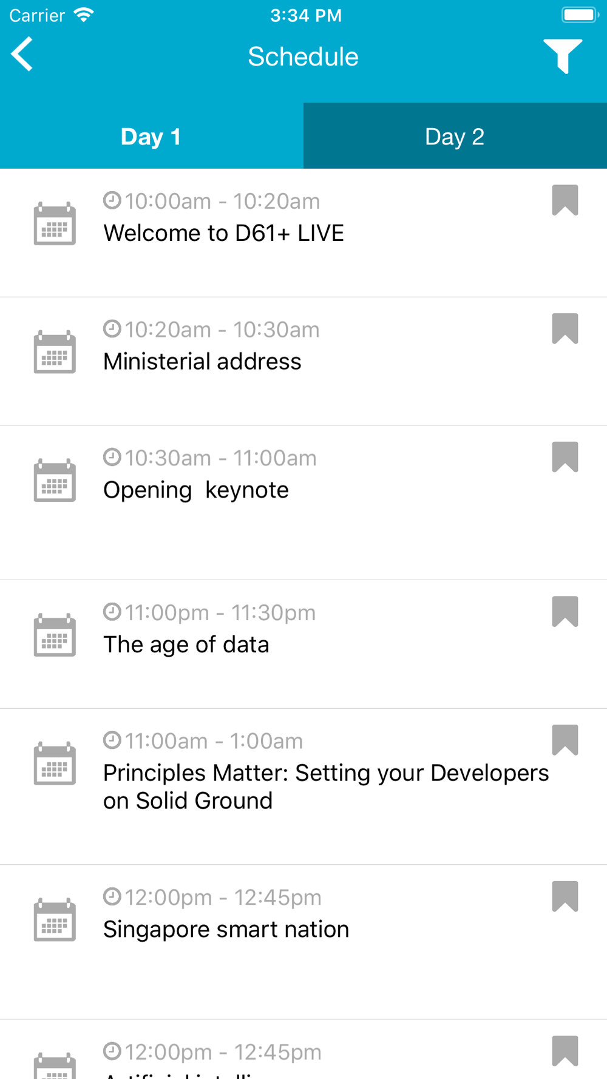Bookmark the partially visible last session

[x=565, y=1051]
